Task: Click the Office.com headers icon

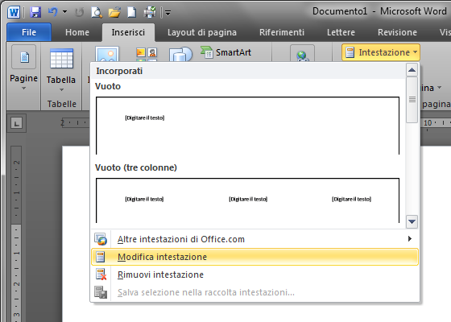Action: (101, 239)
